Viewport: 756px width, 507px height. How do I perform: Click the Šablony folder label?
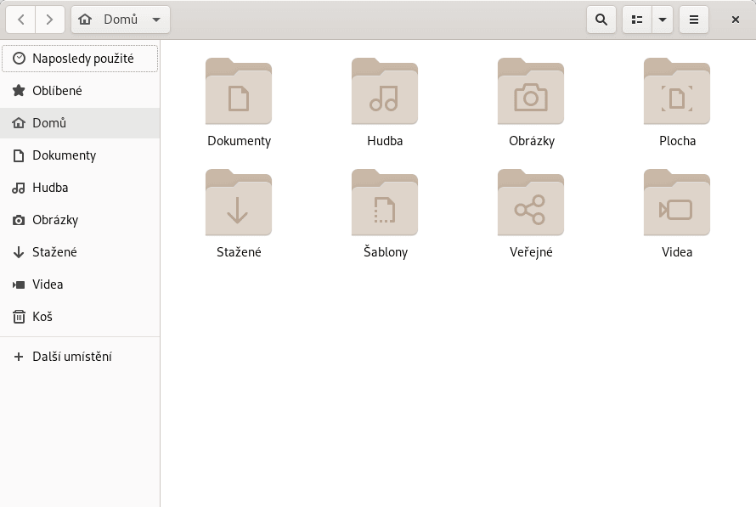[386, 252]
